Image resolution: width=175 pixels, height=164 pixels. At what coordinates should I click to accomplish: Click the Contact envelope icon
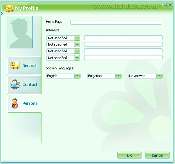(x=15, y=84)
